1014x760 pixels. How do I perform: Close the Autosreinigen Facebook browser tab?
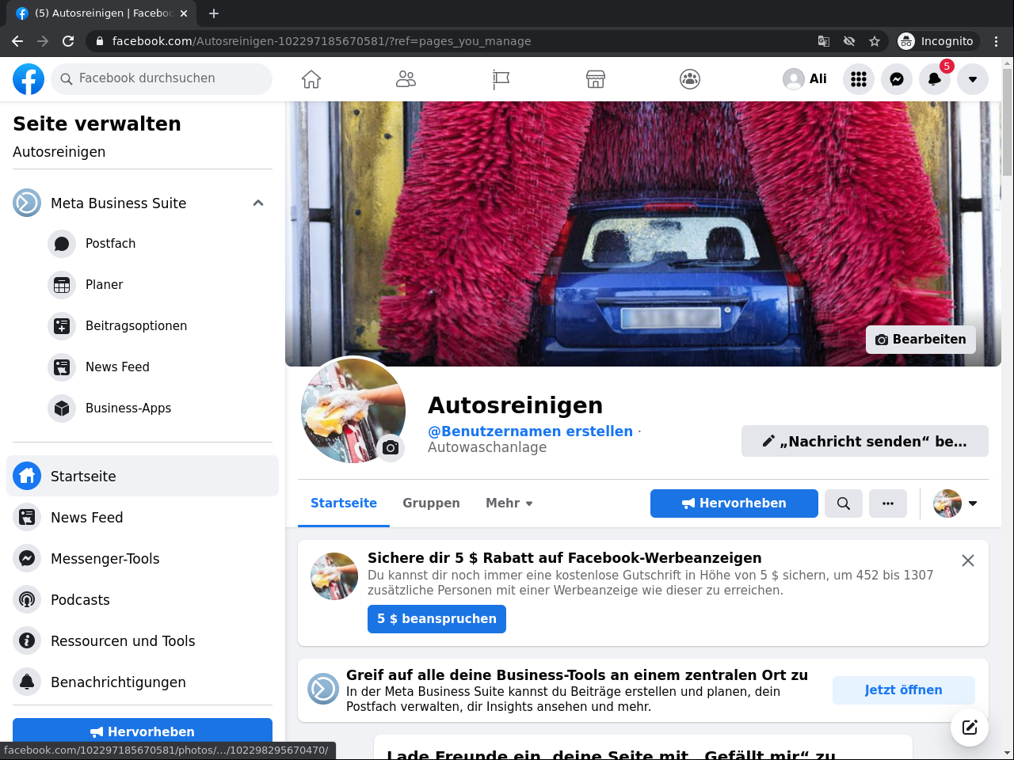[x=184, y=13]
